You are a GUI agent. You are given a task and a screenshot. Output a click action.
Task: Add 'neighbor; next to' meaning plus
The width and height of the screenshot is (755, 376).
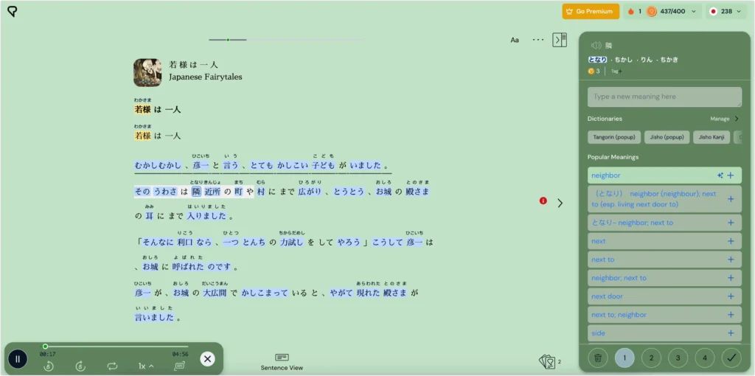click(731, 278)
